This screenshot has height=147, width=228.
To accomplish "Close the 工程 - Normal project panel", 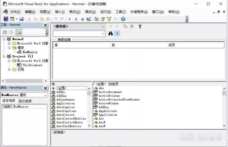I will pyautogui.click(x=46, y=25).
